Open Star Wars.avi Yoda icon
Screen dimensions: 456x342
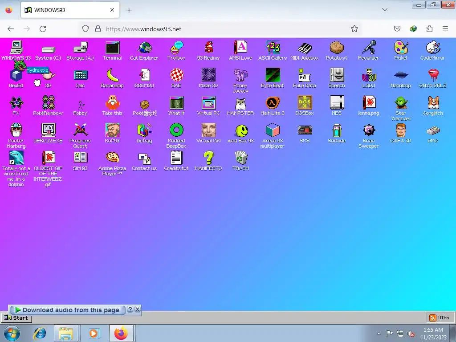[400, 103]
